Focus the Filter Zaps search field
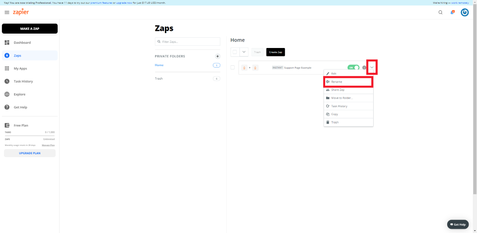Screen dimensions: 477x233 (x=187, y=41)
